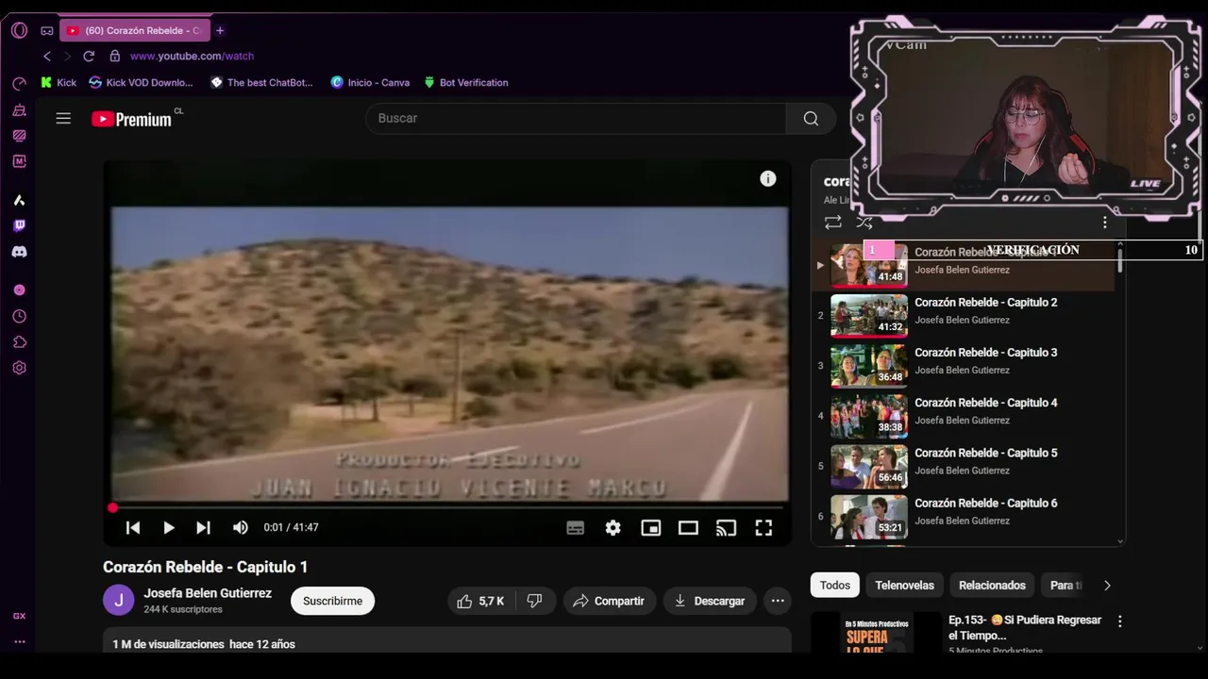Expand description with 1 M de visualizaciones

click(x=447, y=642)
